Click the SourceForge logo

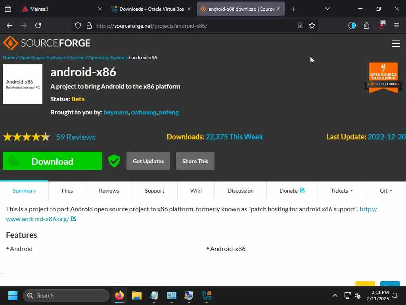pos(47,43)
